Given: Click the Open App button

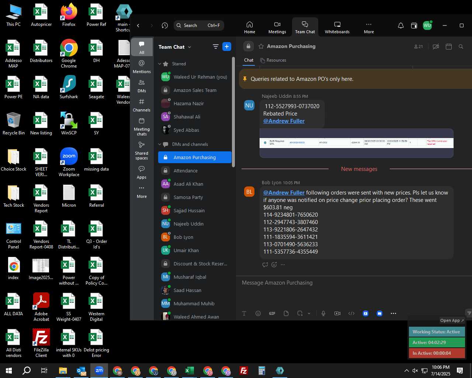Looking at the screenshot, I should click(452, 320).
